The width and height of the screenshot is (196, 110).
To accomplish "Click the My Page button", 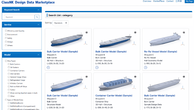I will click(x=189, y=2).
